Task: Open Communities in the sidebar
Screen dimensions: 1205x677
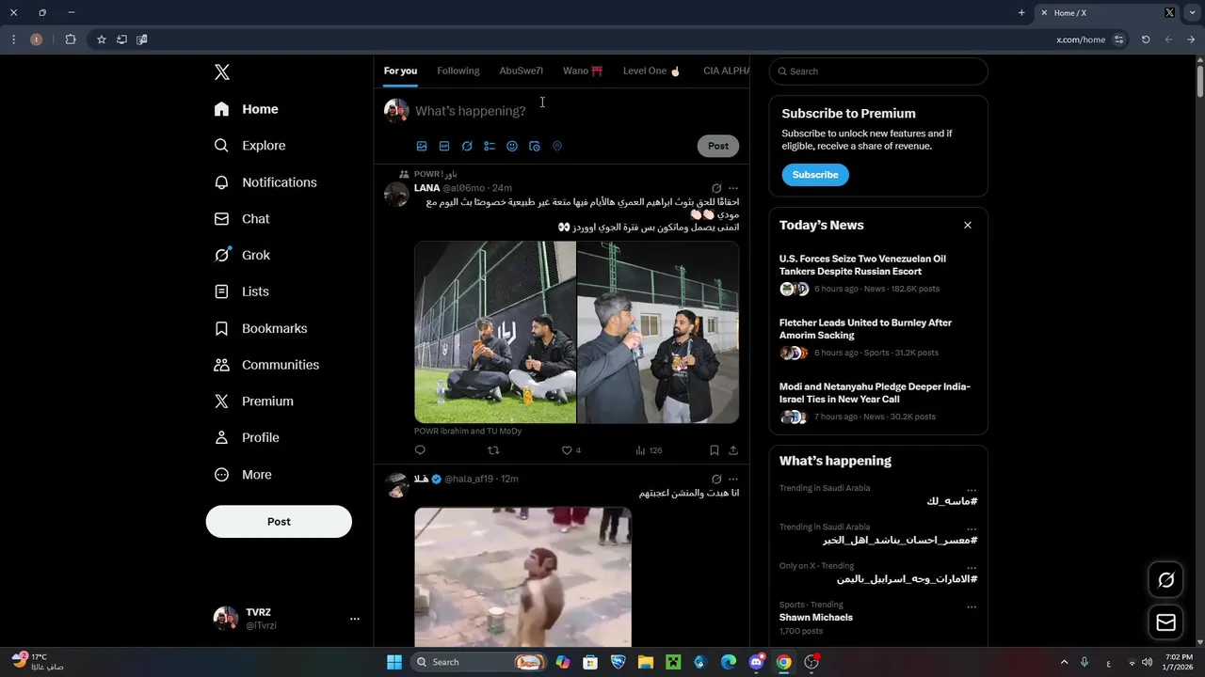Action: pos(266,365)
